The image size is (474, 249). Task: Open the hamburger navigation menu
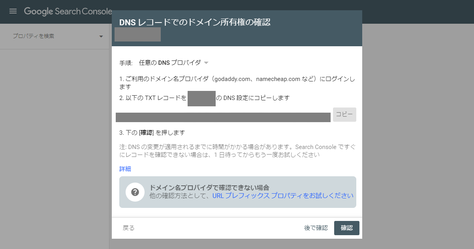coord(13,11)
